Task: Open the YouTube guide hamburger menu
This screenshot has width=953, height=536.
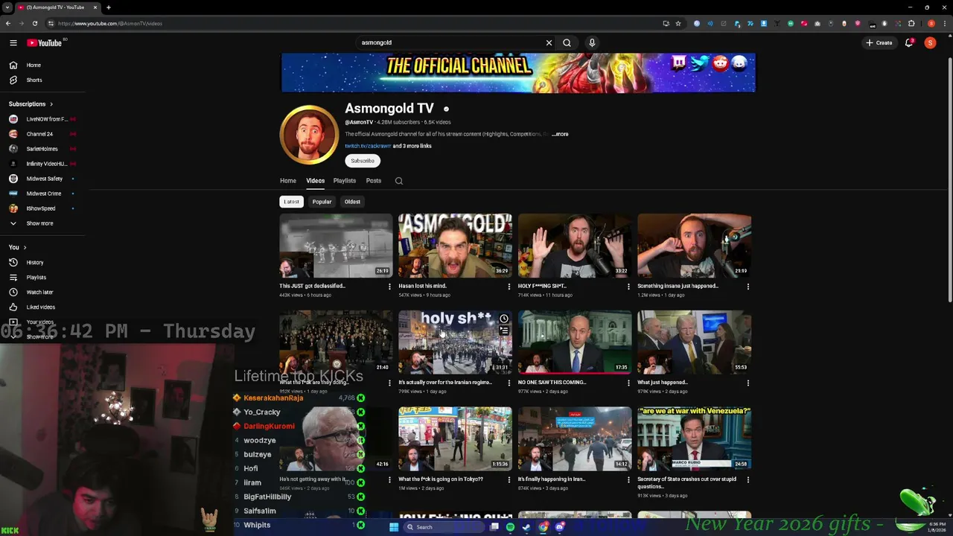Action: click(13, 42)
